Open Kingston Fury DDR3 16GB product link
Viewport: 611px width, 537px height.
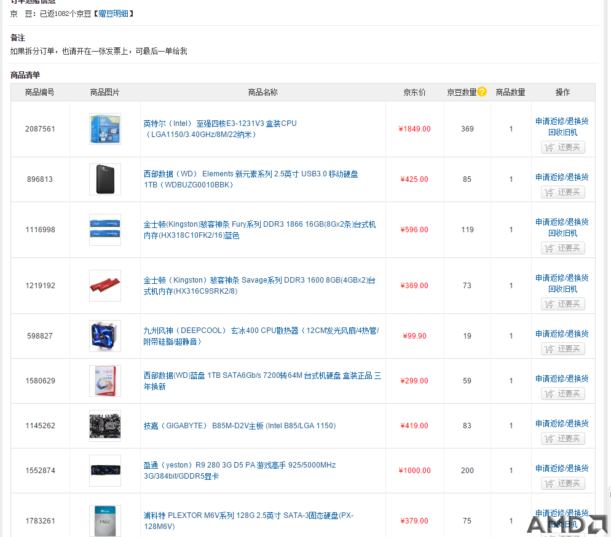click(x=259, y=230)
